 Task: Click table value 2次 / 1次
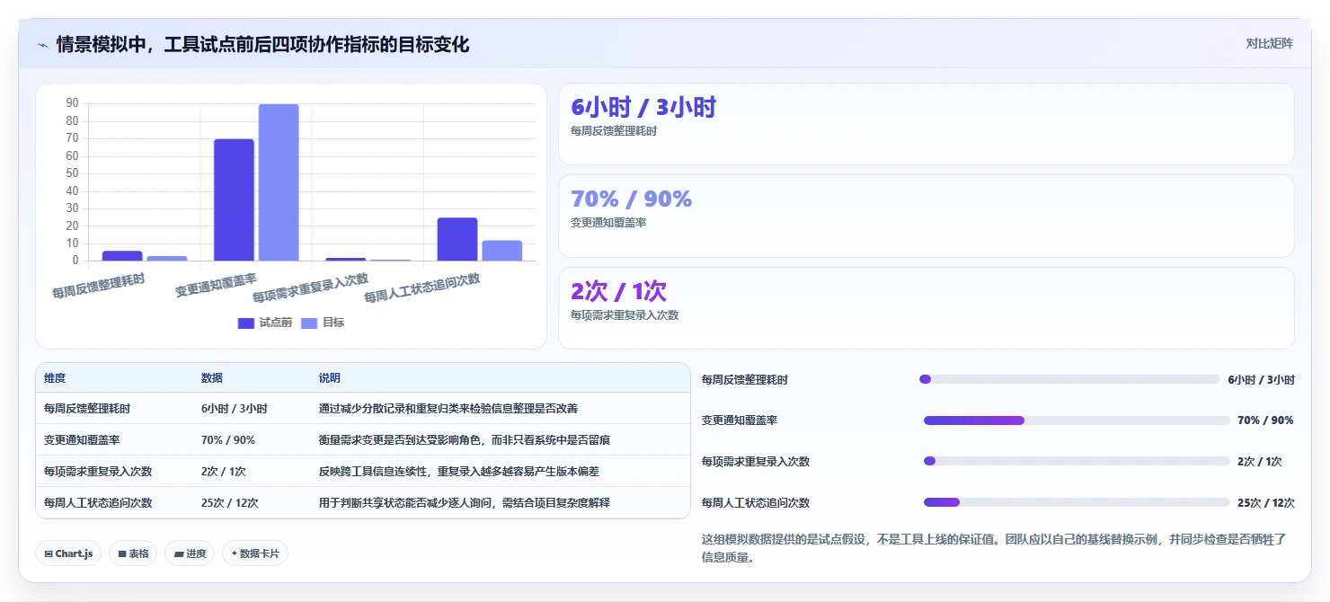[x=224, y=472]
